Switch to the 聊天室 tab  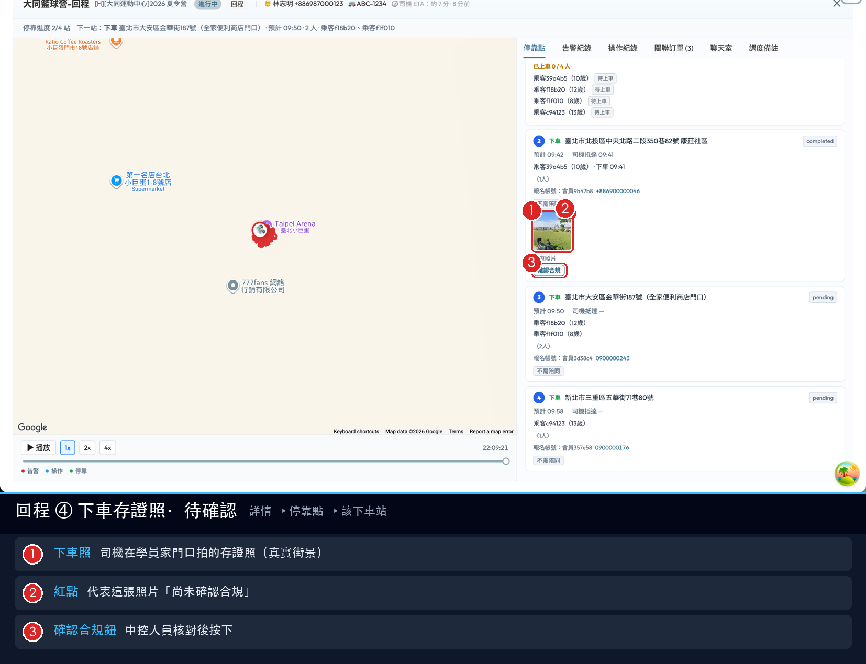pos(721,48)
